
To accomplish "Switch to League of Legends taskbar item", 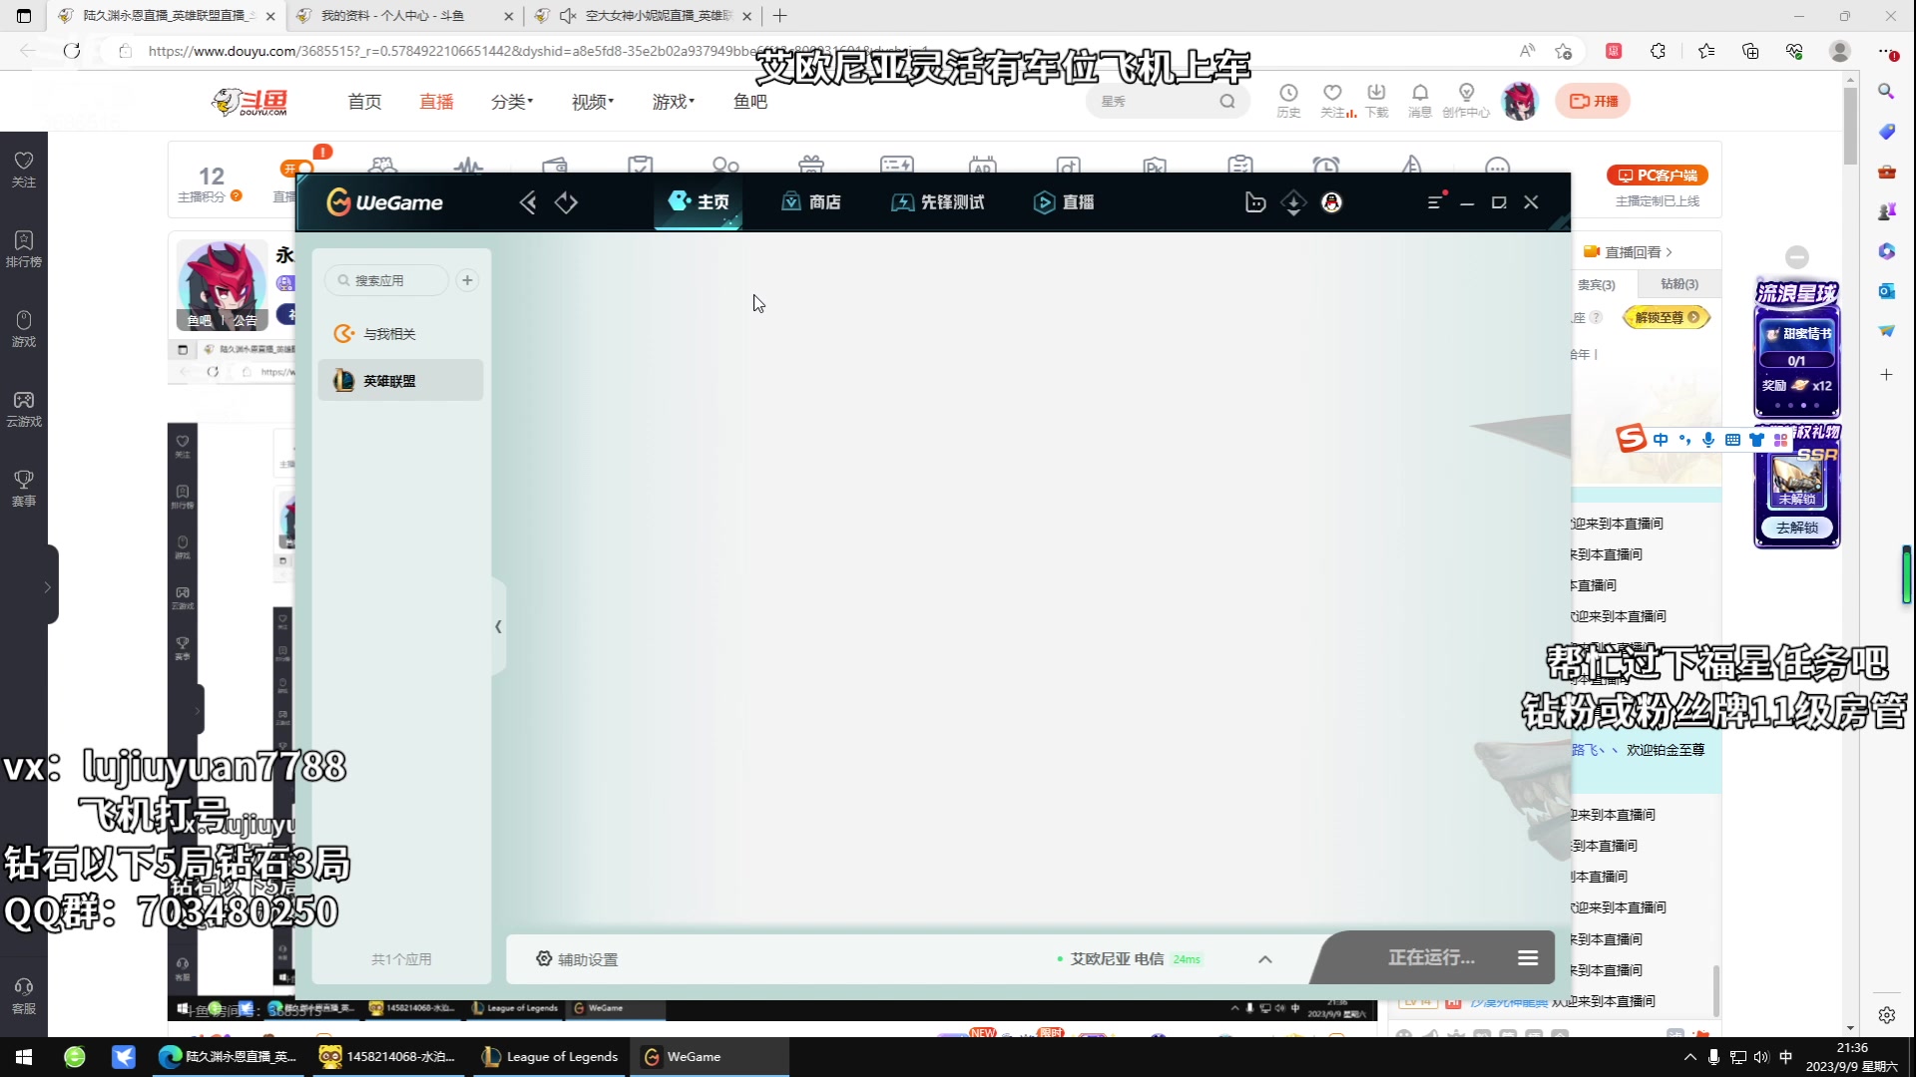I will tap(550, 1057).
